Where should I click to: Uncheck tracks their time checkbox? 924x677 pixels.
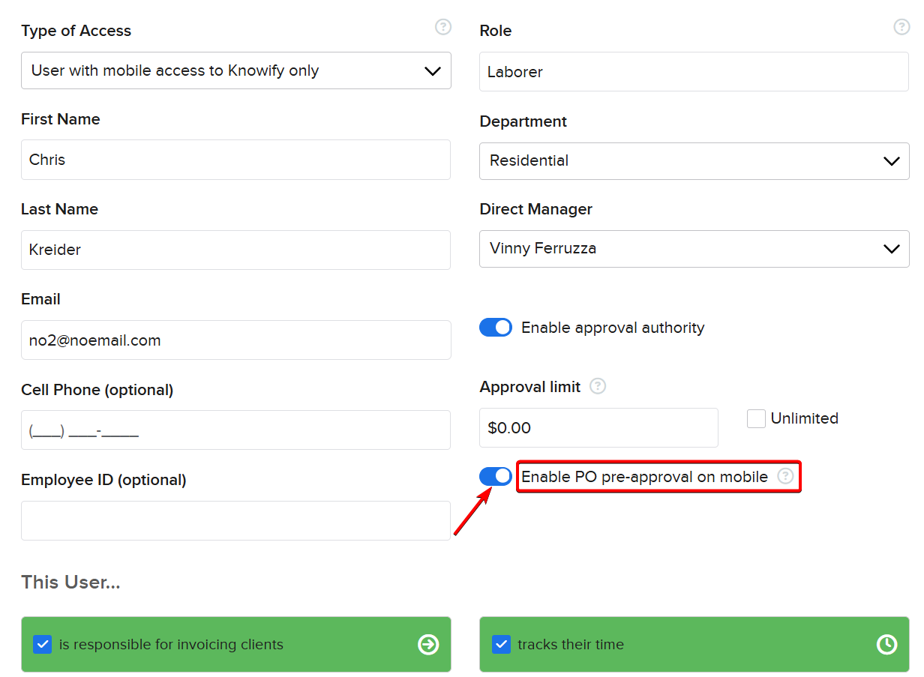click(x=501, y=644)
